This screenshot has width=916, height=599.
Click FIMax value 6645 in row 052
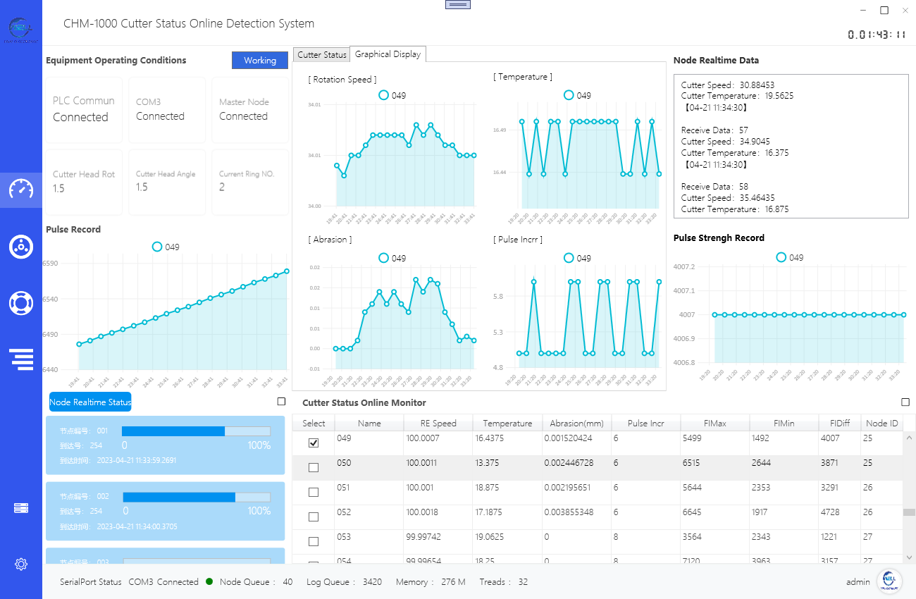tap(692, 512)
